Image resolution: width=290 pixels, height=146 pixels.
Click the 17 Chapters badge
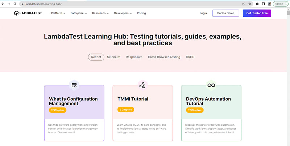58,110
